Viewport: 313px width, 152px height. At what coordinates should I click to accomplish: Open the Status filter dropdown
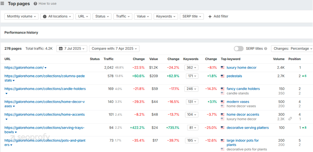click(102, 16)
